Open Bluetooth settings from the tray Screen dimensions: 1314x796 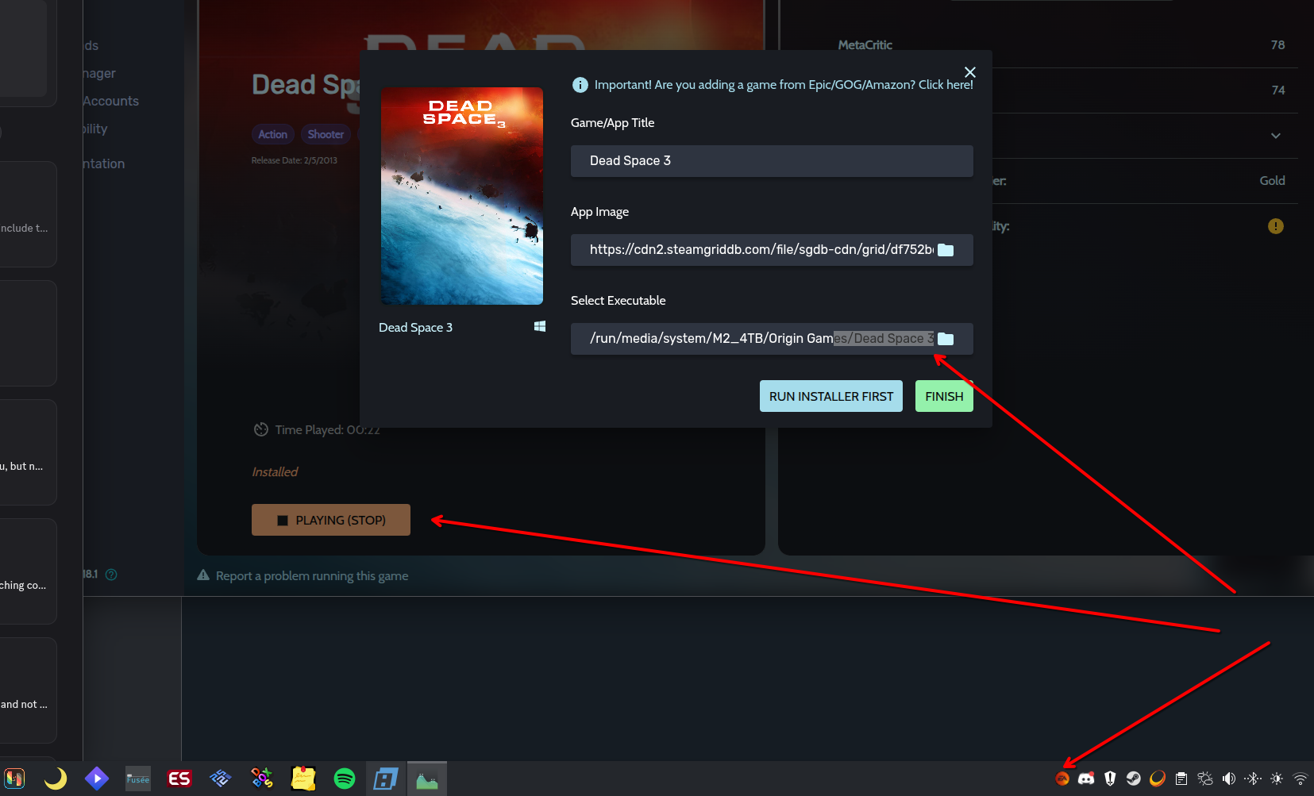tap(1253, 779)
